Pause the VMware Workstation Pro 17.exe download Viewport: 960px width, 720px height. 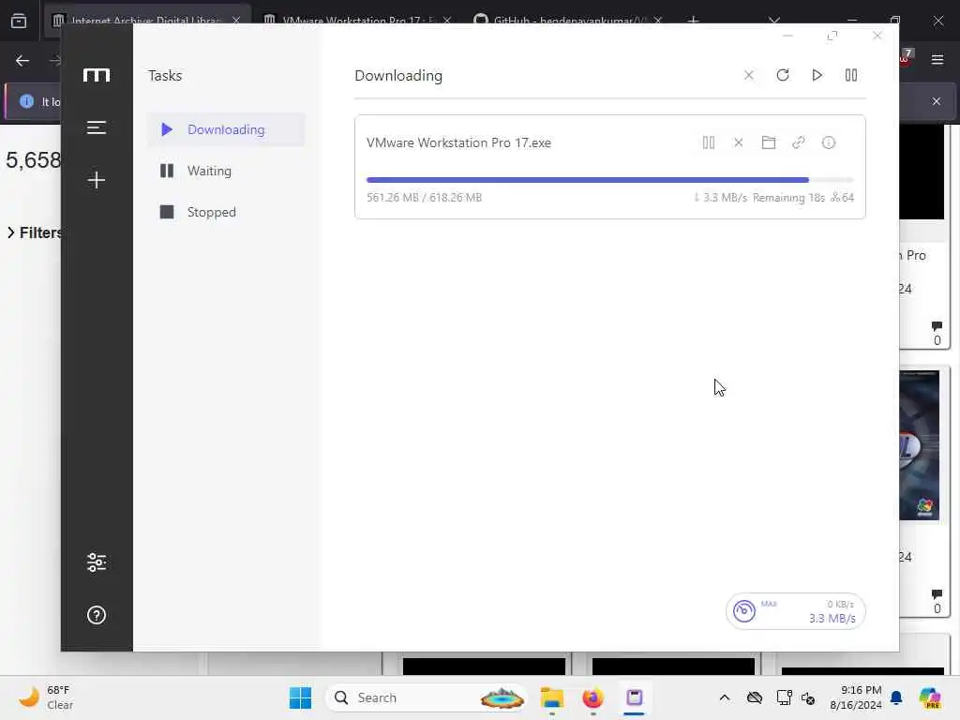pos(709,142)
